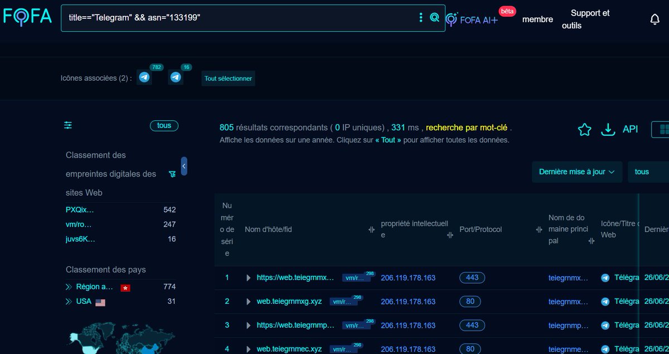This screenshot has width=669, height=354.
Task: Click port 443 badge in row 1
Action: [x=472, y=278]
